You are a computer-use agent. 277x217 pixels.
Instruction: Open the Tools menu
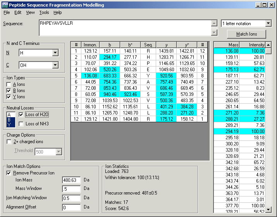point(44,12)
